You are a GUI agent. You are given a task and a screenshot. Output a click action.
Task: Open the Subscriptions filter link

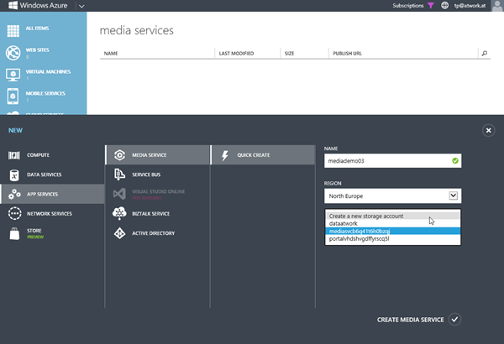(x=413, y=6)
